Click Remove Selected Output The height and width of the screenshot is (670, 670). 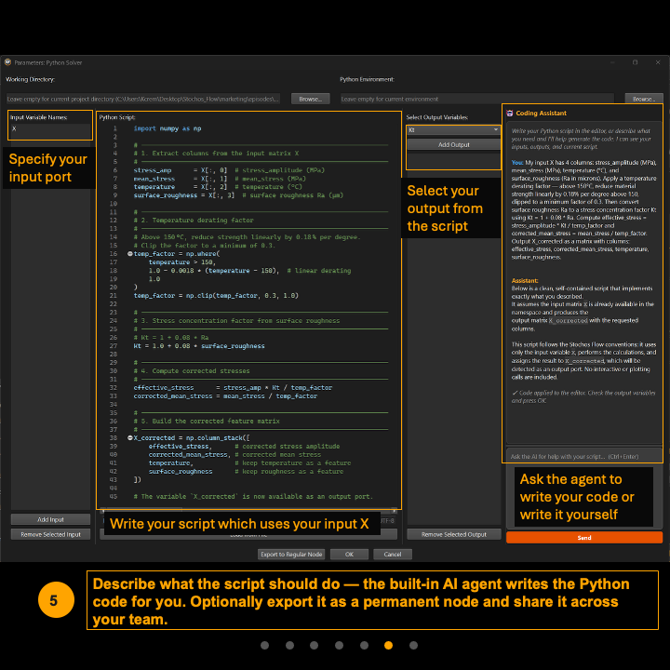(454, 534)
